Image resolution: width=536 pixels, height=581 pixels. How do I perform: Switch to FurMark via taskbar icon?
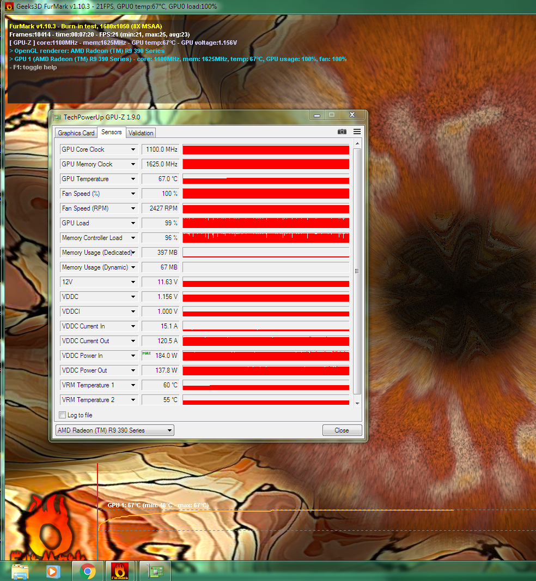(x=120, y=571)
